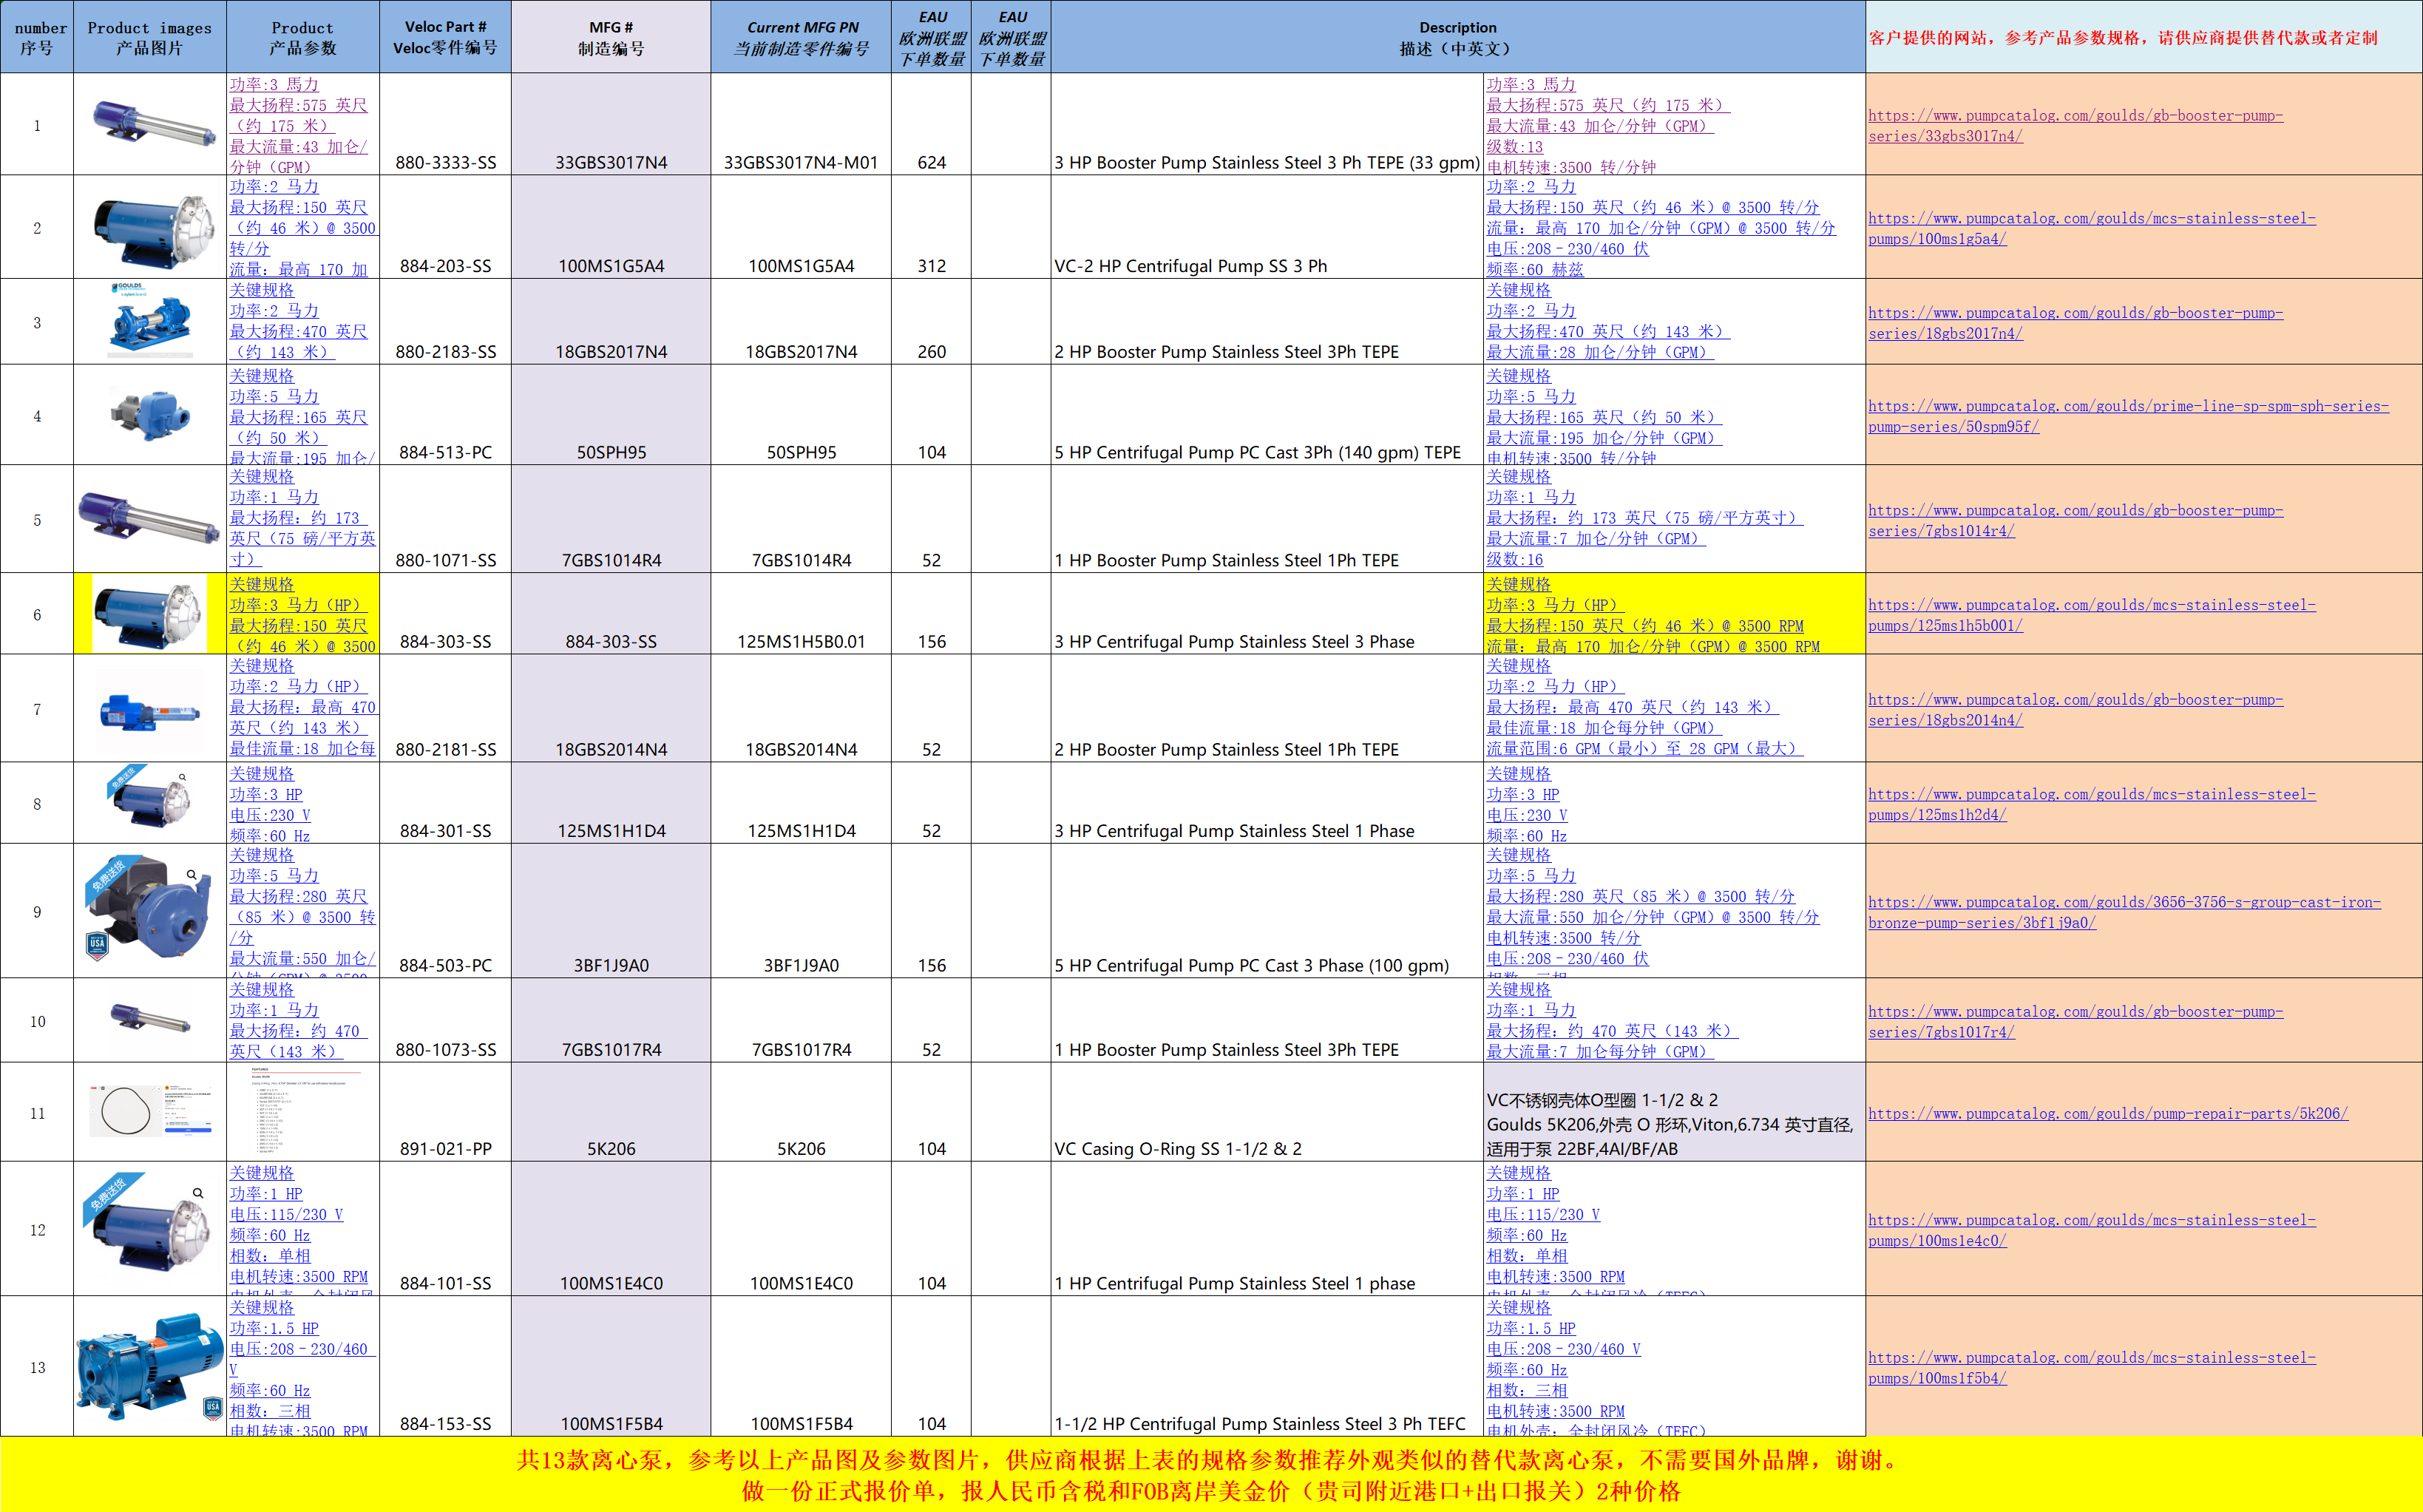Click the yellow highlighted cell in row 6
The height and width of the screenshot is (1512, 2423).
[1674, 614]
